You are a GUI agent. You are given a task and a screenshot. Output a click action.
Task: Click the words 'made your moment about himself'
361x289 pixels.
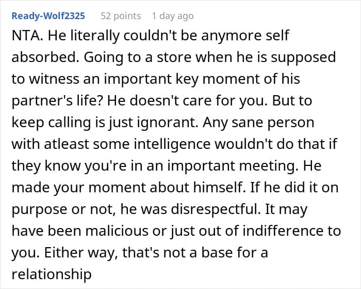[128, 187]
